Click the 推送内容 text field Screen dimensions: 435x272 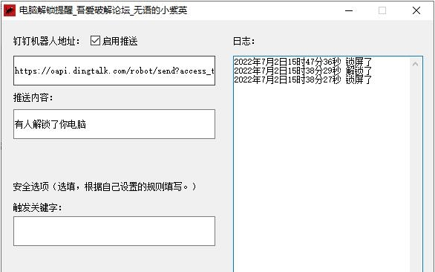114,124
